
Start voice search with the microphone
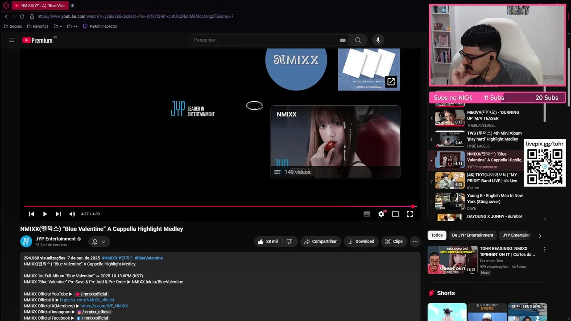coord(378,40)
